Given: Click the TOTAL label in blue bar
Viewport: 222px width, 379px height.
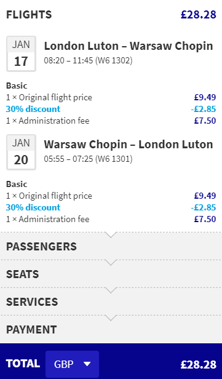Looking at the screenshot, I should [23, 364].
